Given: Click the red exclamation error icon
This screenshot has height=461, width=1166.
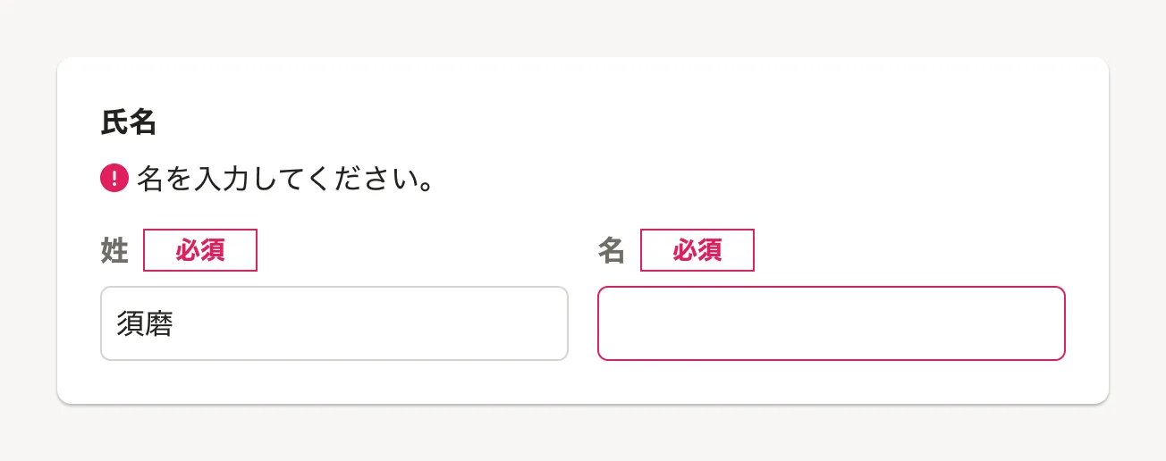Looking at the screenshot, I should (114, 180).
